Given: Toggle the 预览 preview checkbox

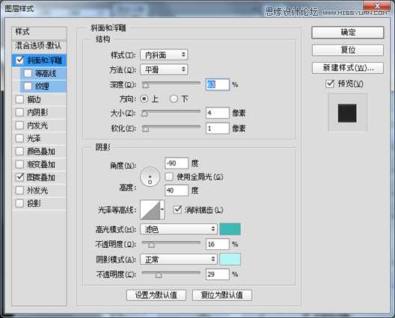Looking at the screenshot, I should tap(330, 84).
